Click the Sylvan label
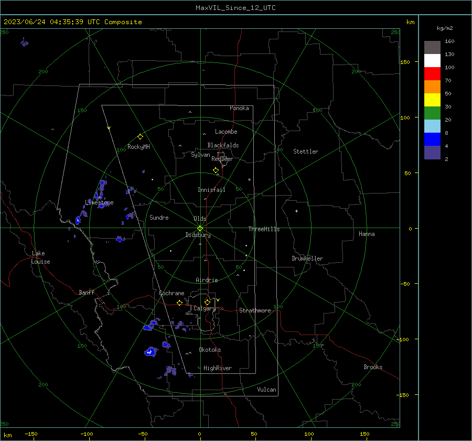Image resolution: width=472 pixels, height=441 pixels. click(x=200, y=155)
